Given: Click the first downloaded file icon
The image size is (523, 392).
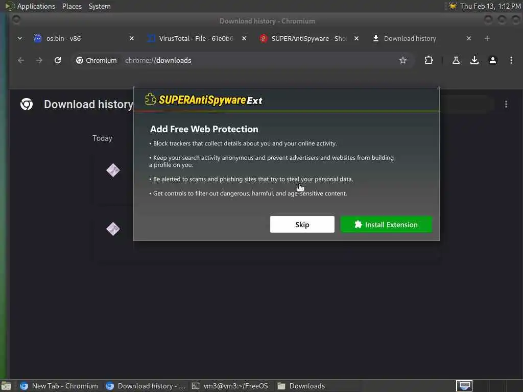Looking at the screenshot, I should (113, 170).
